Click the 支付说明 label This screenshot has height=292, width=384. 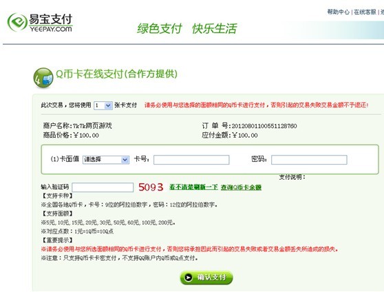[292, 177]
